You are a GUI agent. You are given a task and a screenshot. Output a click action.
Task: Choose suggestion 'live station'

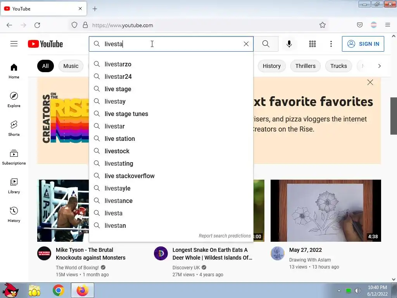171,139
